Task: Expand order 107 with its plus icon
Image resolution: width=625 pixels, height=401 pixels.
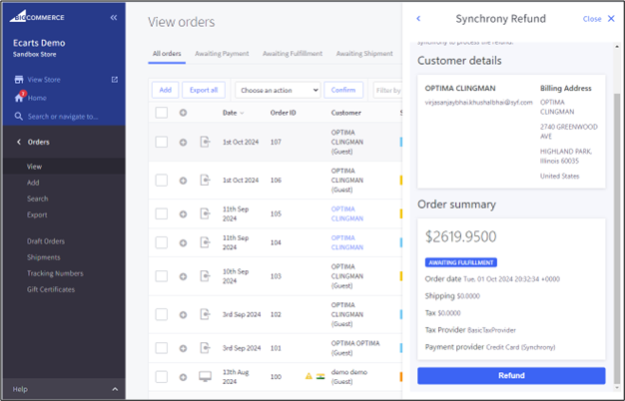Action: coord(183,143)
